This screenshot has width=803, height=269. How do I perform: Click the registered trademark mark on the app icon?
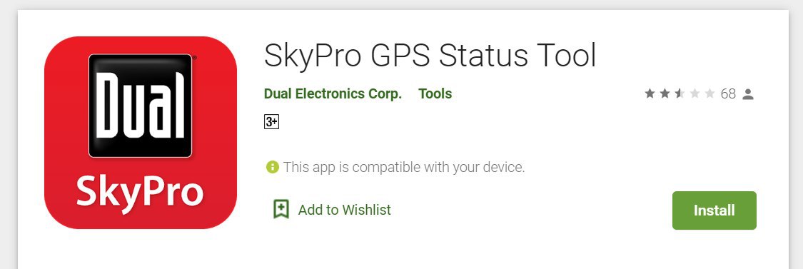[195, 58]
